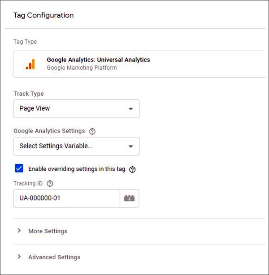This screenshot has width=269, height=275.
Task: Click the Tag Type label
Action: coord(25,42)
